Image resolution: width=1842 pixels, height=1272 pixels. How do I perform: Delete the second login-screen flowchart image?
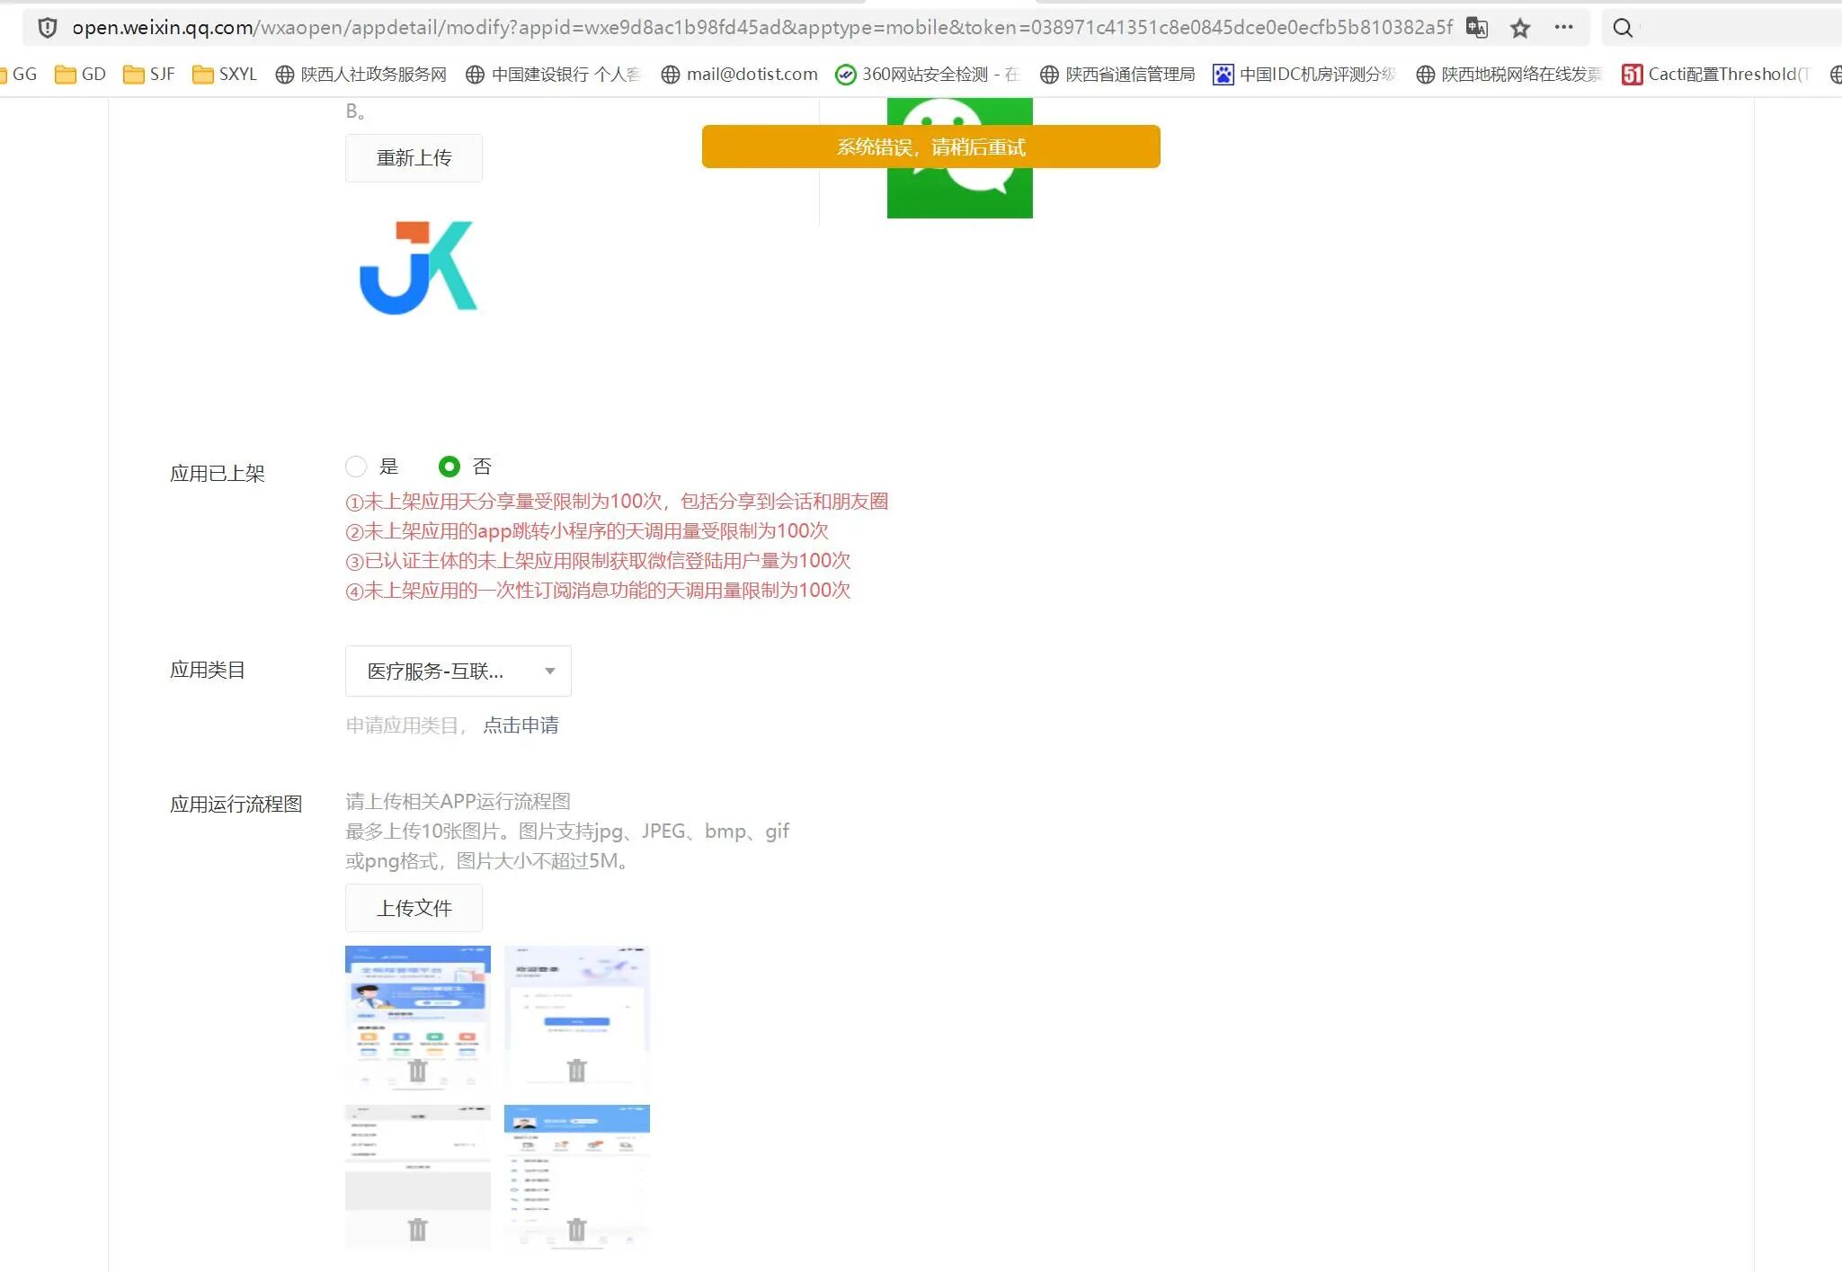[577, 1070]
